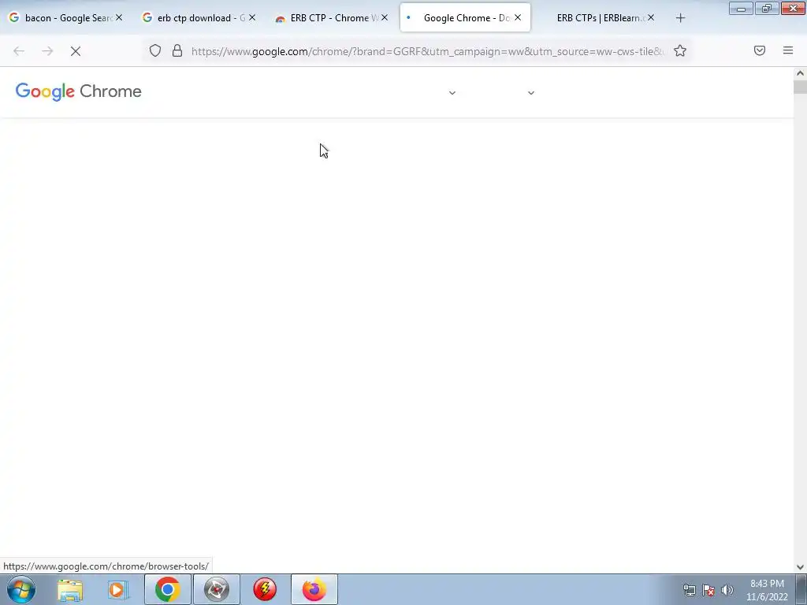This screenshot has height=605, width=807.
Task: Open Windows Explorer from the taskbar
Action: (70, 589)
